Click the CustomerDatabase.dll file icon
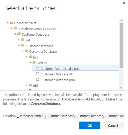Screen dimensions: 128x135 click(x=38, y=74)
